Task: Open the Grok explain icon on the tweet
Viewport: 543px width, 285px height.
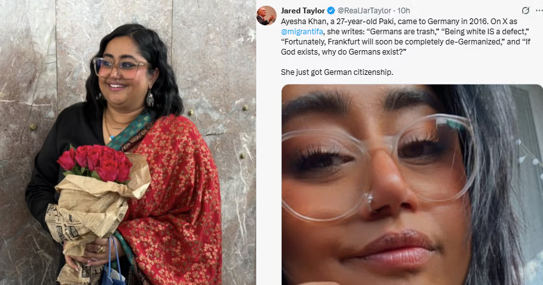Action: pyautogui.click(x=525, y=10)
